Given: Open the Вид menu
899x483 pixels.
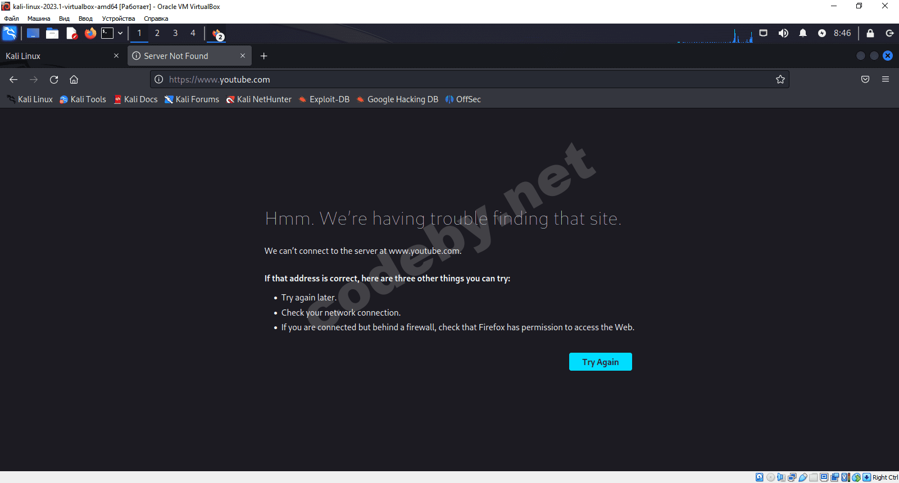Looking at the screenshot, I should 64,19.
